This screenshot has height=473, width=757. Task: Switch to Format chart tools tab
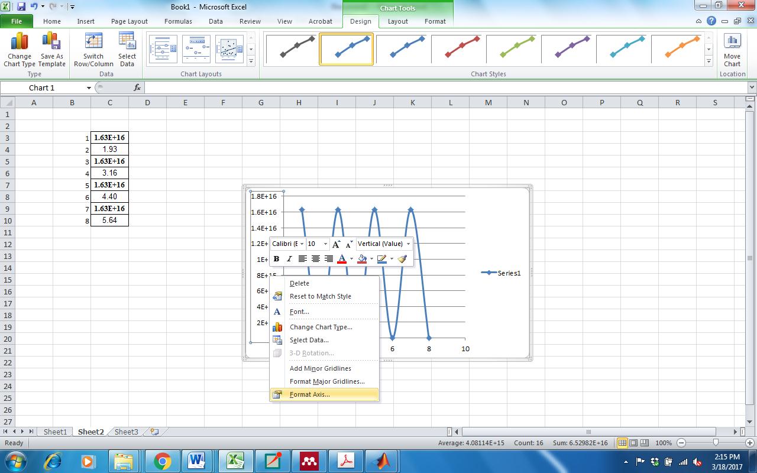[x=435, y=21]
